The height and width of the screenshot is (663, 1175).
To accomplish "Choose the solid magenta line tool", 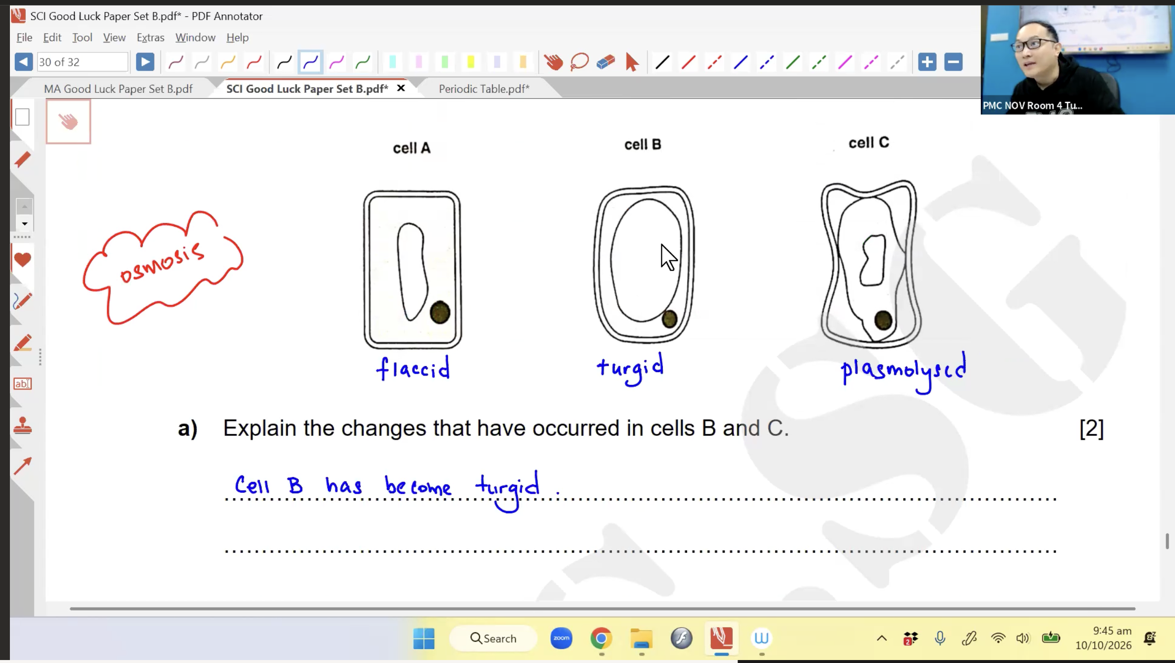I will click(x=845, y=62).
